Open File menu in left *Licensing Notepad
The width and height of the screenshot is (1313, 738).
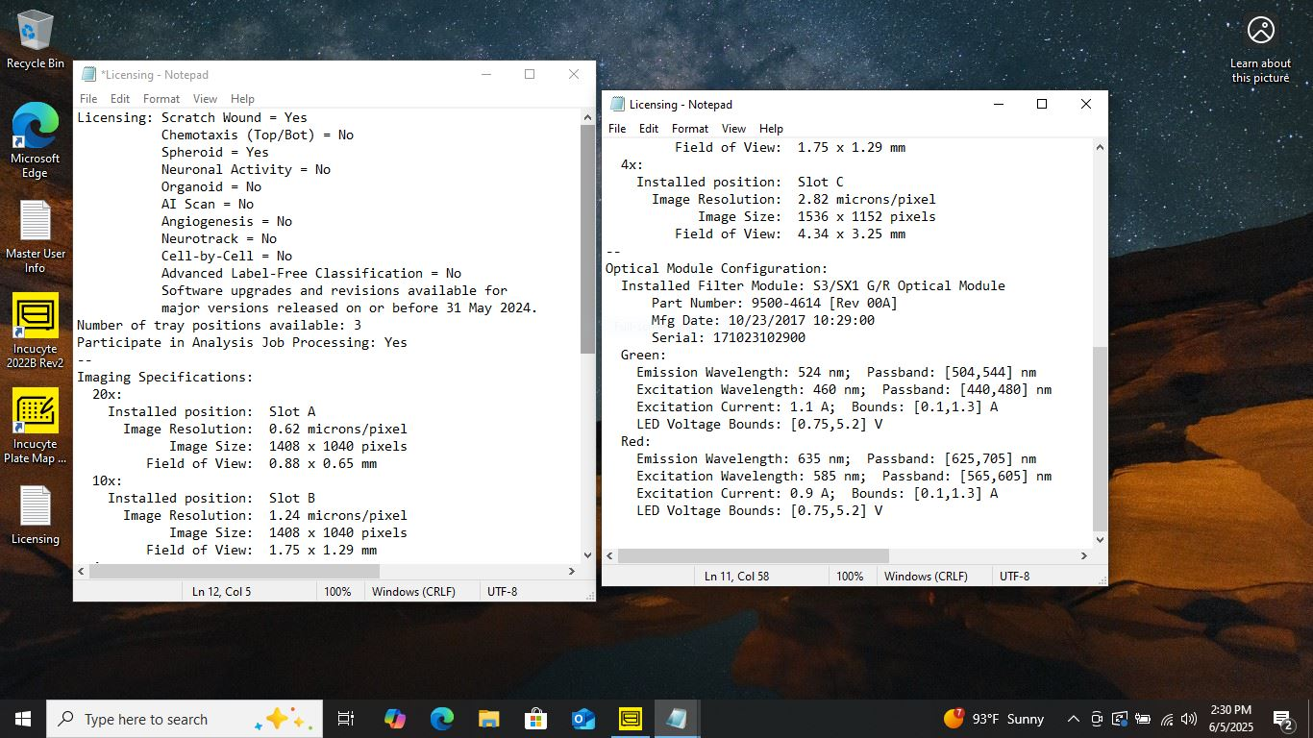(88, 98)
